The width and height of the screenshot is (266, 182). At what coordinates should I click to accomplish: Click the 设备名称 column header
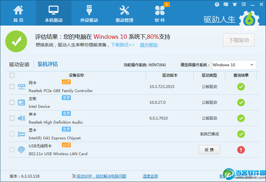(76, 75)
